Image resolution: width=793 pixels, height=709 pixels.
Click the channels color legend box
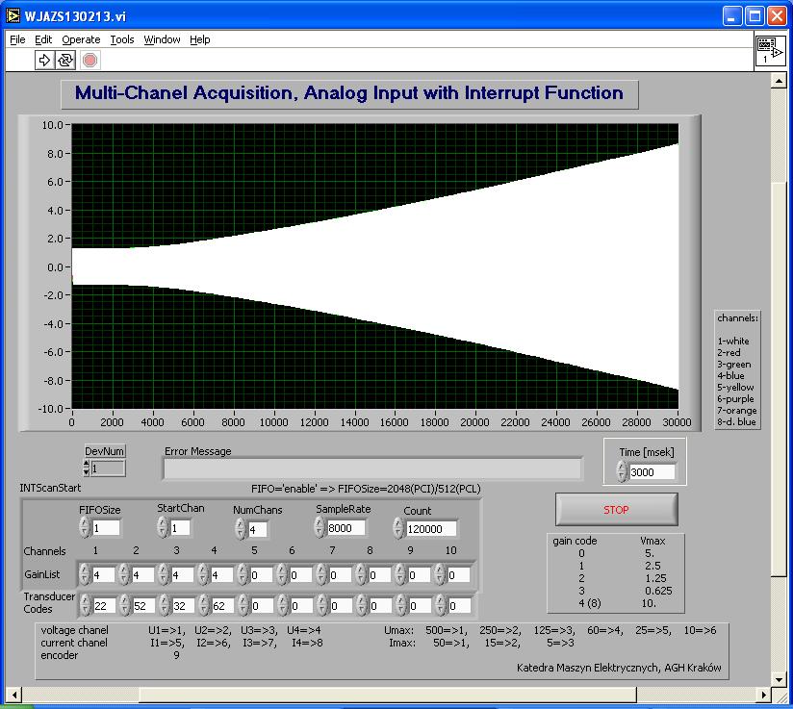737,369
